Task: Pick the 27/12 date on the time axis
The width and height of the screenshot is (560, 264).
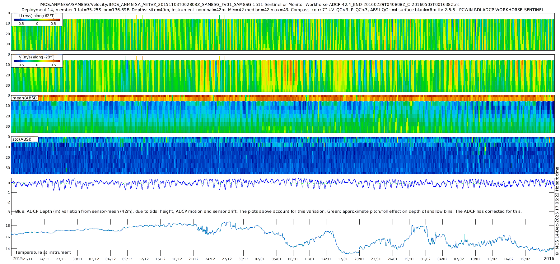Action: pos(226,259)
